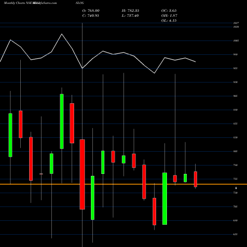
Task: Click the 905 price axis label
Action: pos(235,96)
